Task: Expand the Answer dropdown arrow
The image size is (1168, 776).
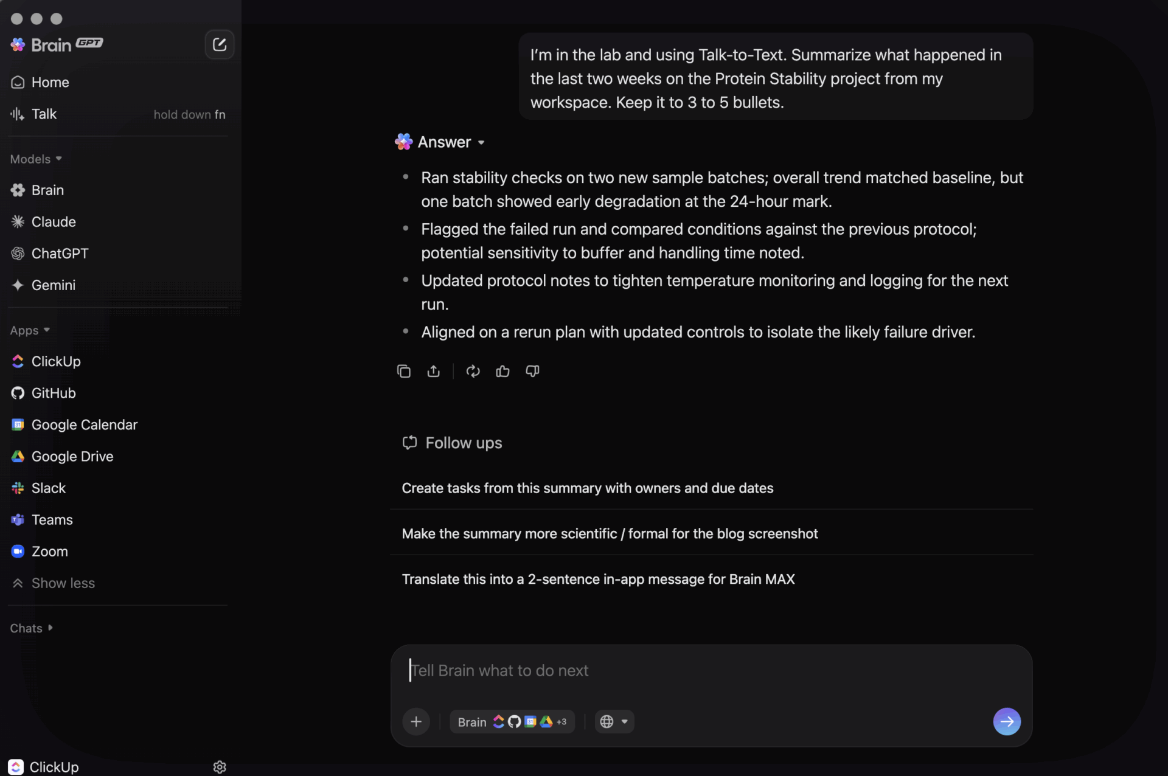Action: 481,142
